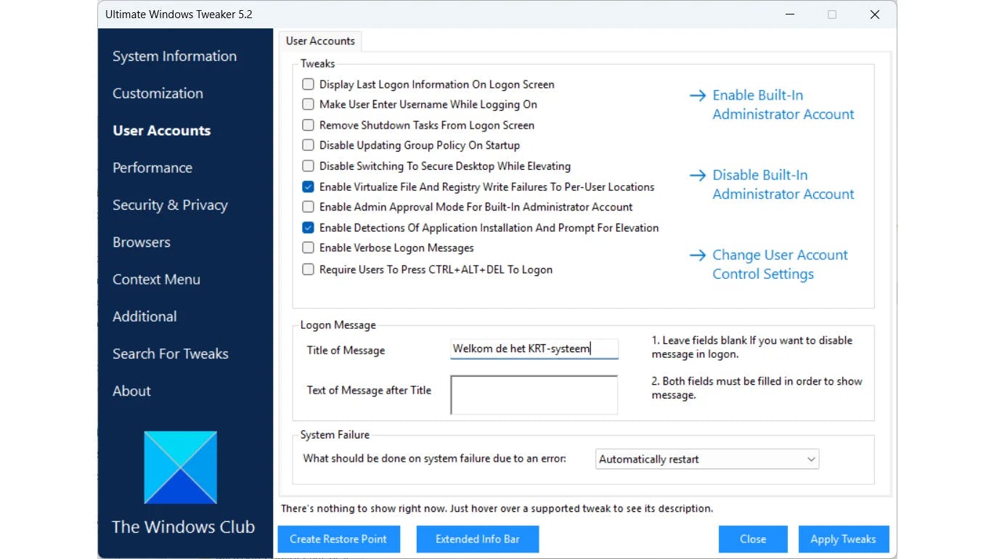994x559 pixels.
Task: Open Search For Tweaks
Action: (x=171, y=354)
